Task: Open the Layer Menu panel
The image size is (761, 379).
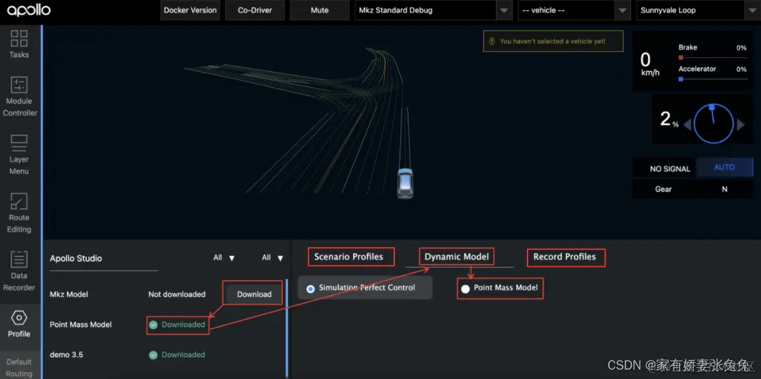Action: [x=19, y=155]
